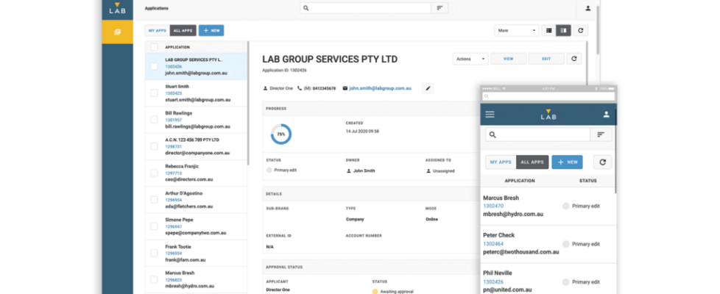Click the magnifier icon in the top search bar
Viewport: 720px width, 294px height.
(306, 8)
